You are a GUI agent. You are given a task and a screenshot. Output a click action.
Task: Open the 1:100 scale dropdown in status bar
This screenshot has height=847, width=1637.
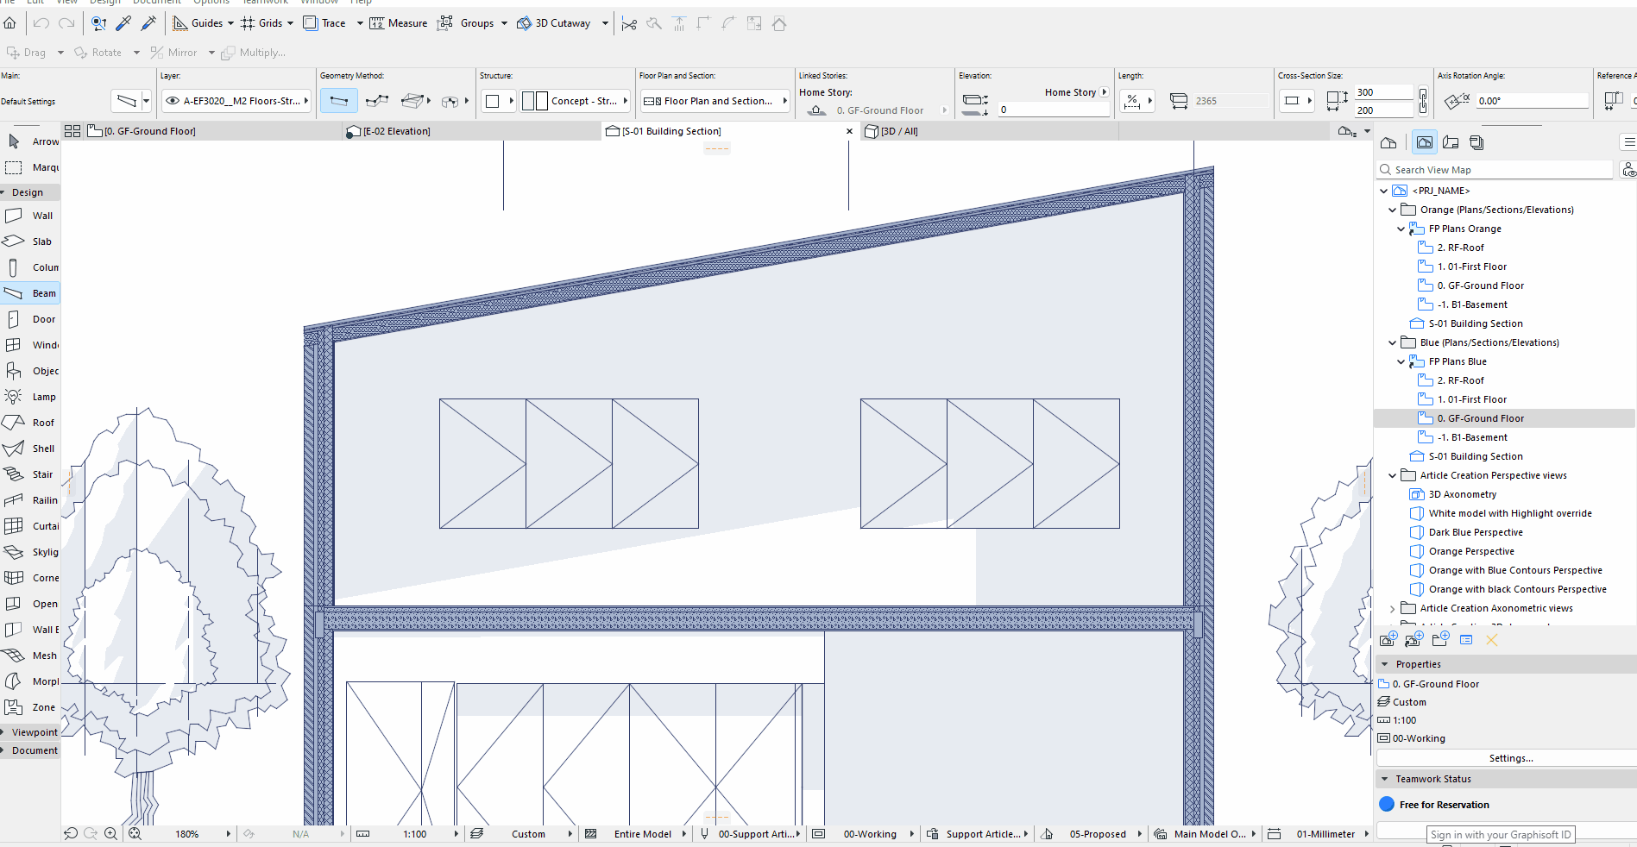pos(456,834)
